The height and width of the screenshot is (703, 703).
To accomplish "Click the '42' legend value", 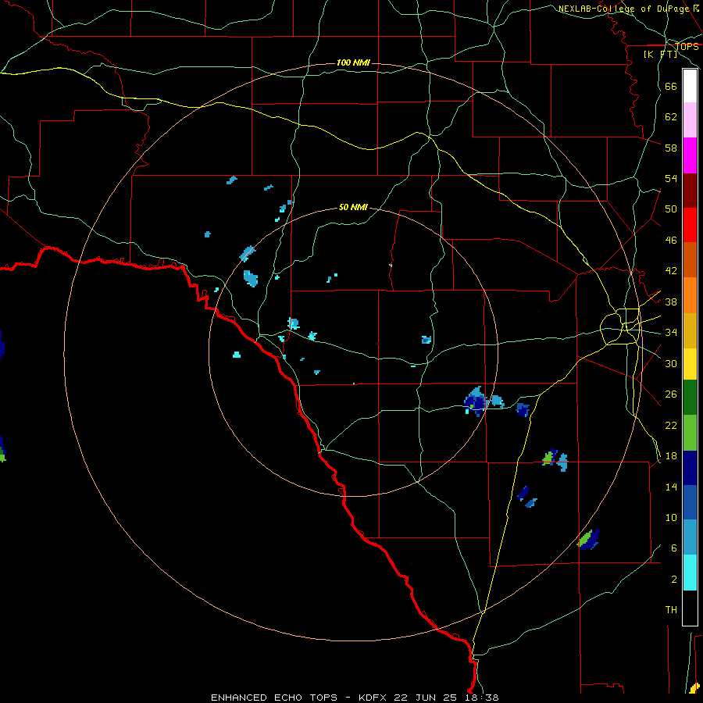I will [671, 271].
